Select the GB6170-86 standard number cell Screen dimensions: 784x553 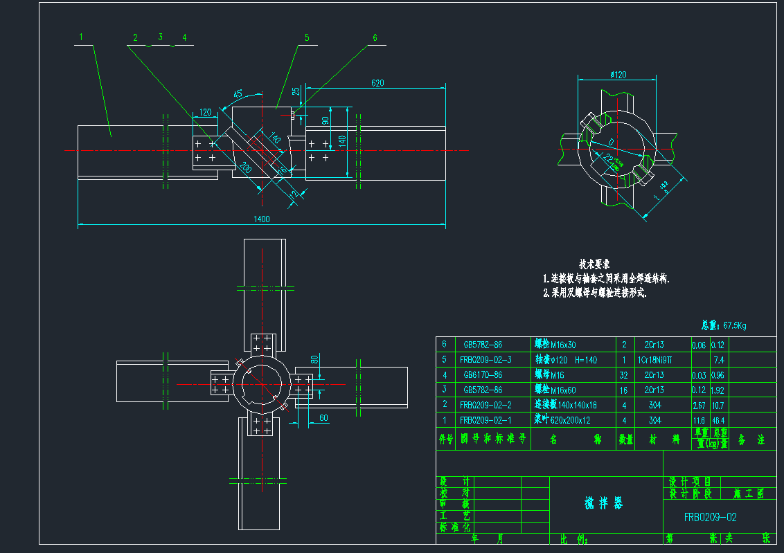tap(483, 375)
